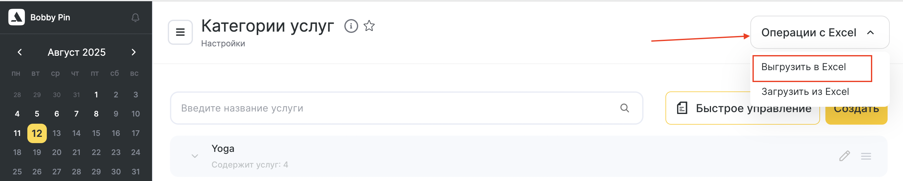
Task: Click the Yoga row drag handle icon
Action: [866, 156]
